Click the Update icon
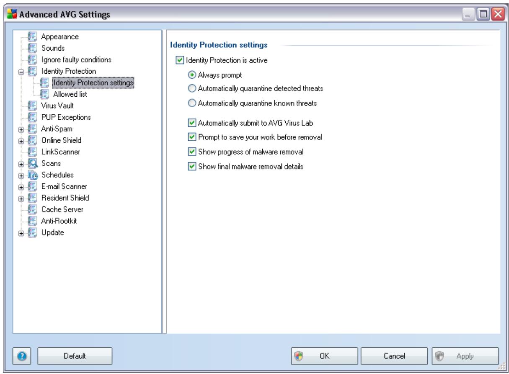 (31, 232)
